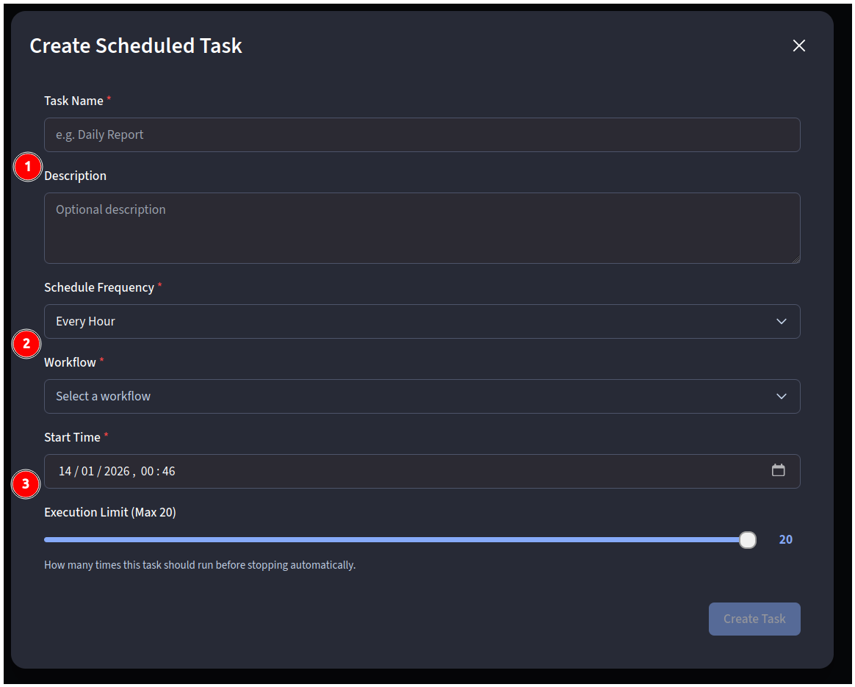Close the Create Scheduled Task dialog
Image resolution: width=855 pixels, height=687 pixels.
799,46
